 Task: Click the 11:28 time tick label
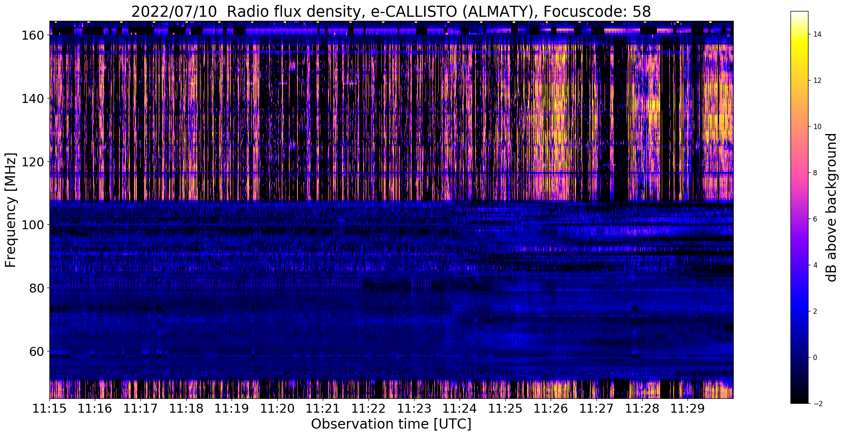pos(642,409)
